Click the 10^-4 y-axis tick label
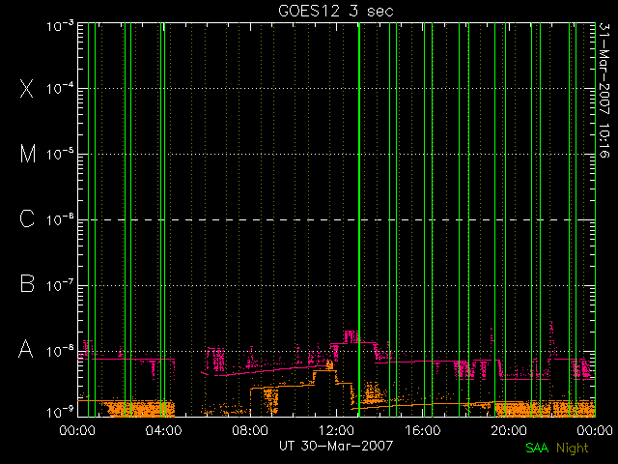 (x=60, y=88)
